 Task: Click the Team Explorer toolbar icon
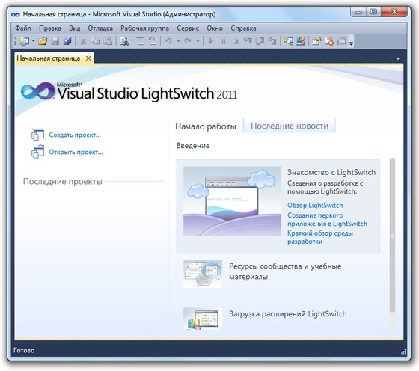(301, 41)
